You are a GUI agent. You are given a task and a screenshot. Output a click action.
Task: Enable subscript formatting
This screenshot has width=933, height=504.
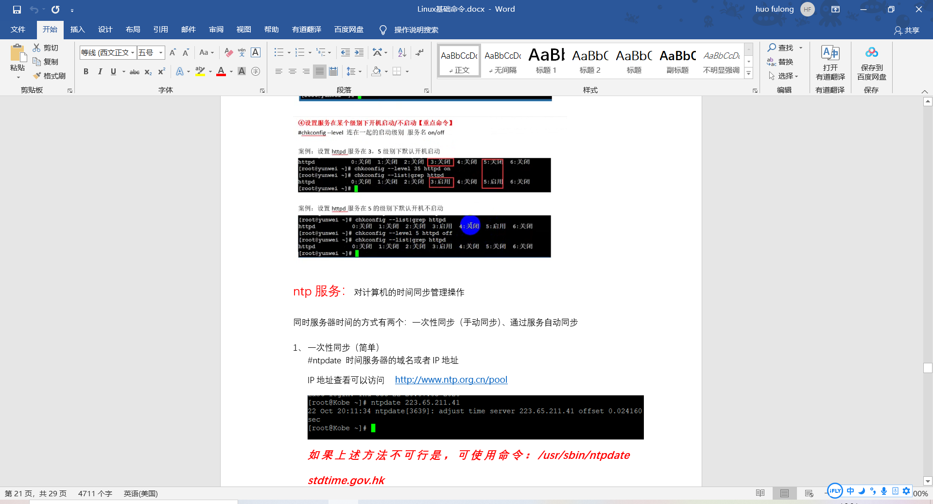(147, 72)
